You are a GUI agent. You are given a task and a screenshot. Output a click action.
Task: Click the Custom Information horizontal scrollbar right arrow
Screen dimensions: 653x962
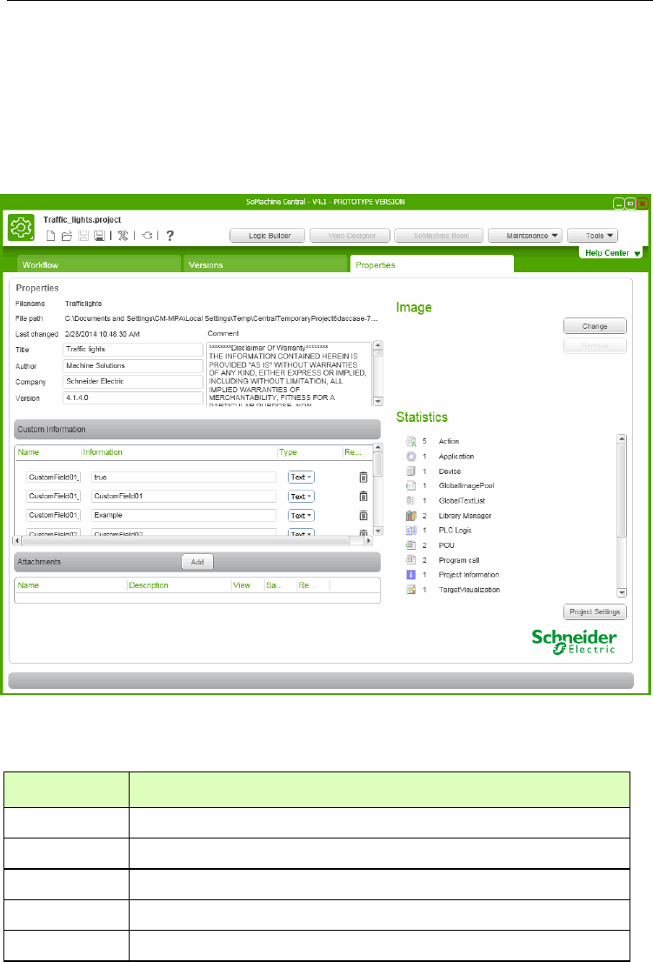369,541
